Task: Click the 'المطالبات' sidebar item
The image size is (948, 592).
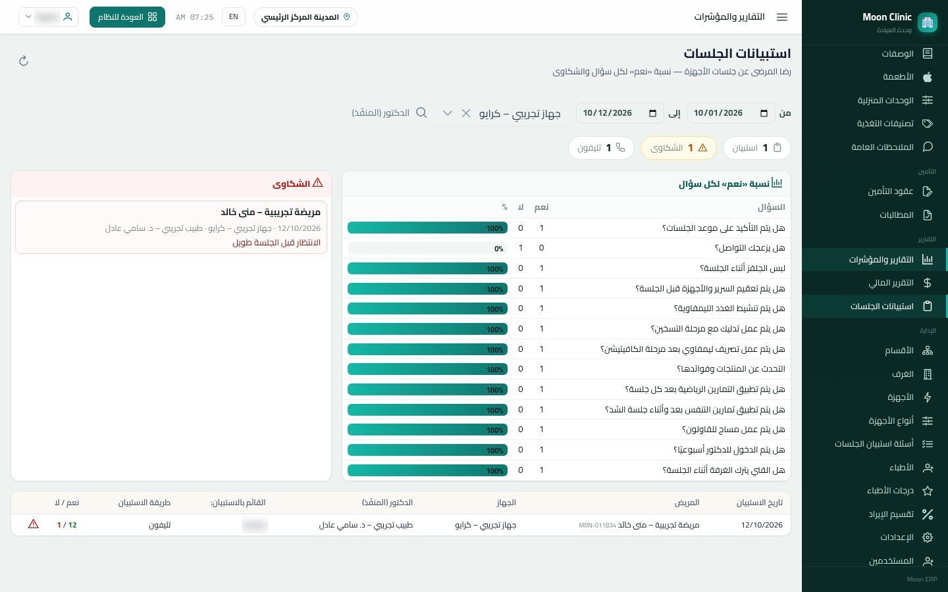Action: point(875,215)
